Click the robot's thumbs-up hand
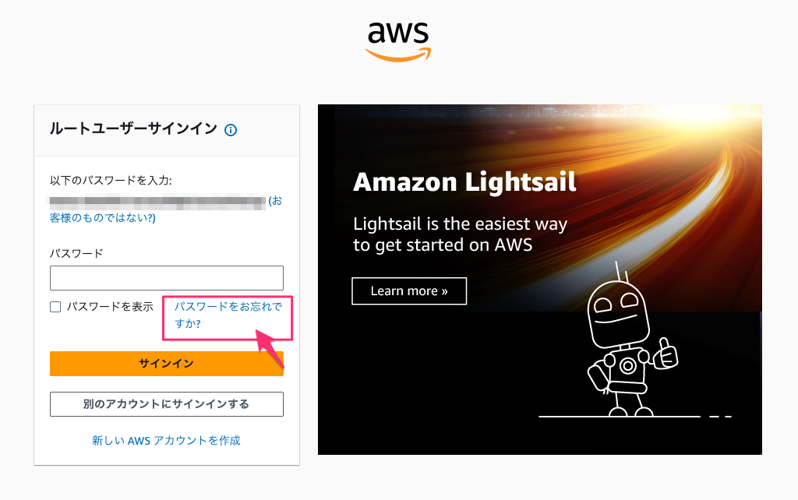This screenshot has height=500, width=798. tap(667, 352)
